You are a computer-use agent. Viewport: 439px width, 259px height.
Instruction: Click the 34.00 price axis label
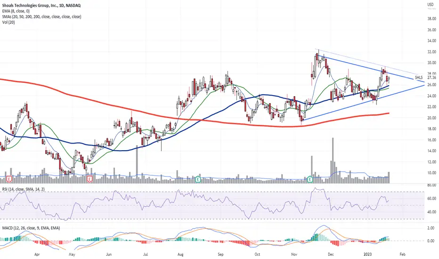click(431, 40)
